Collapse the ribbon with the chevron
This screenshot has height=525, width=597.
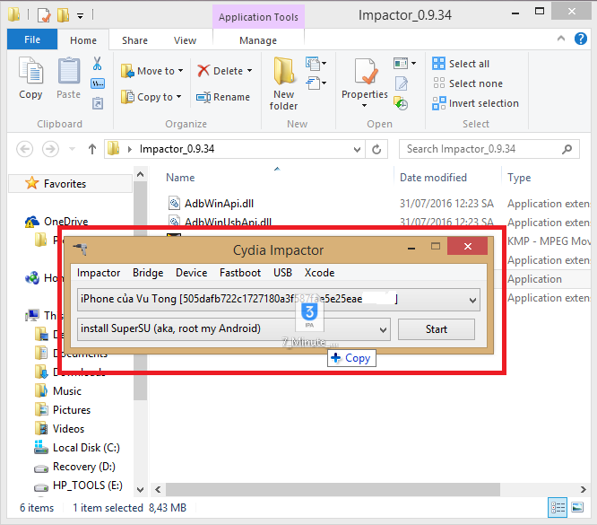pyautogui.click(x=561, y=38)
